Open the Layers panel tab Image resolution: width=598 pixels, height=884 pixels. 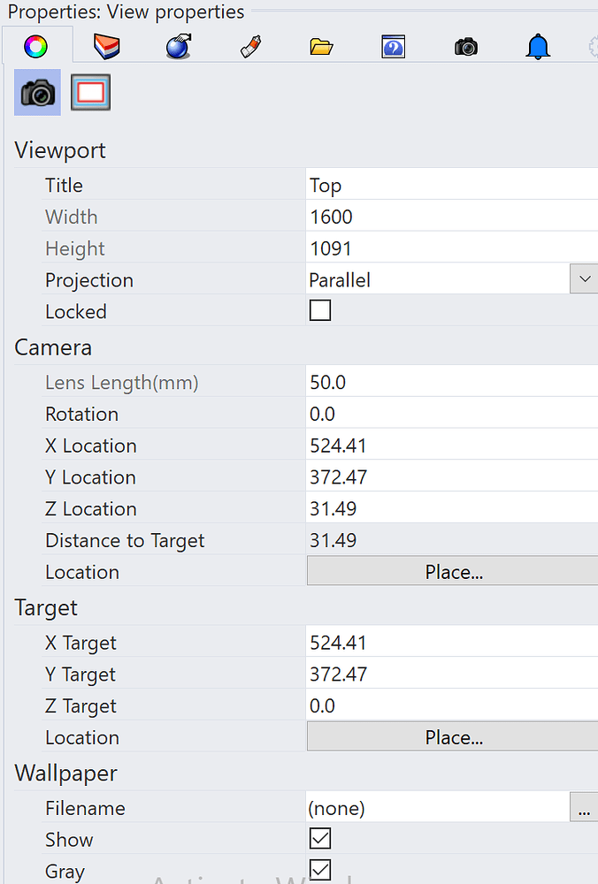107,46
